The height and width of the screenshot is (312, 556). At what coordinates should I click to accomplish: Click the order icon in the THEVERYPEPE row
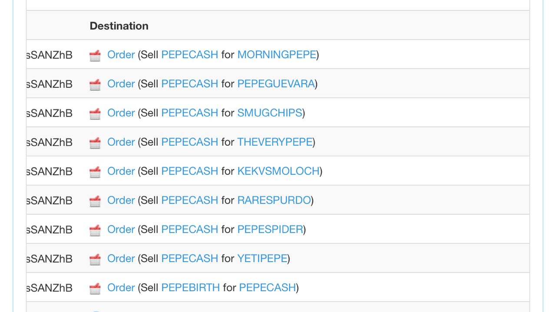pos(95,142)
